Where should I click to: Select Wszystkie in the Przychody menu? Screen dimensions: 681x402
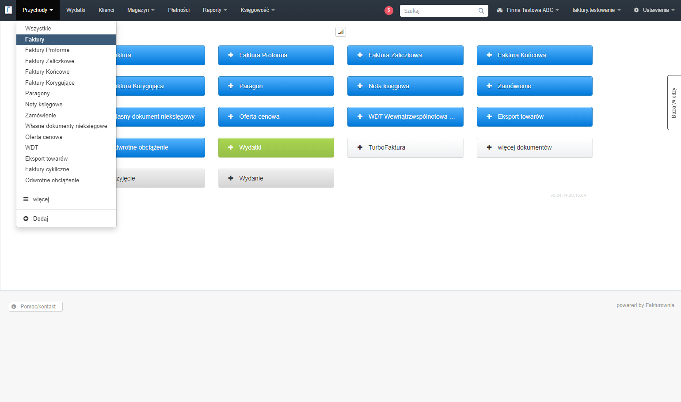click(x=66, y=29)
